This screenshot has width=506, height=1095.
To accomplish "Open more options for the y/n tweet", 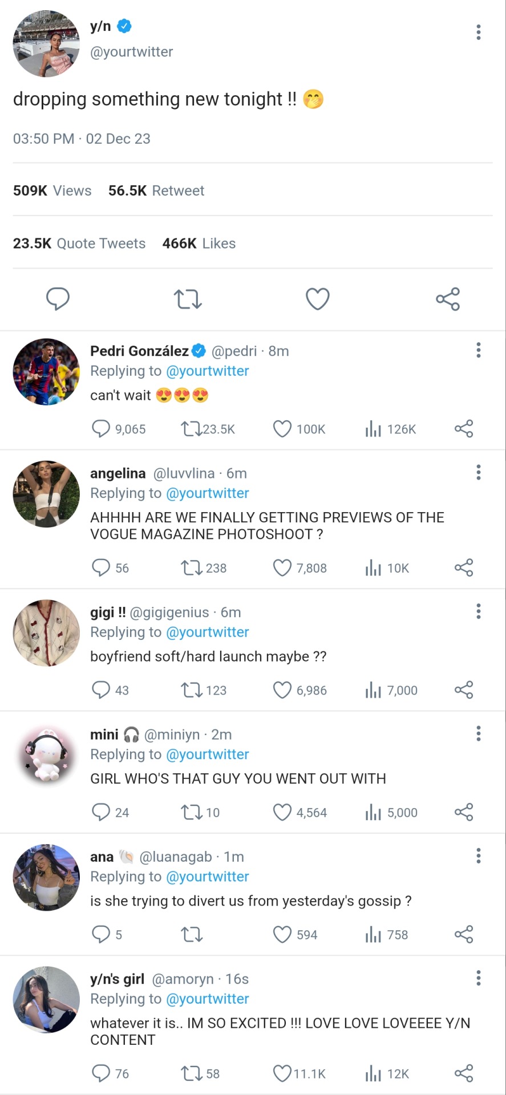I will tap(478, 33).
